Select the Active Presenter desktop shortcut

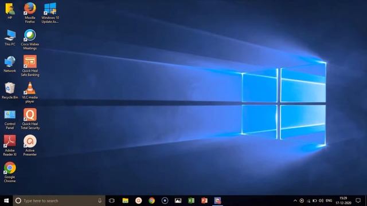click(30, 146)
